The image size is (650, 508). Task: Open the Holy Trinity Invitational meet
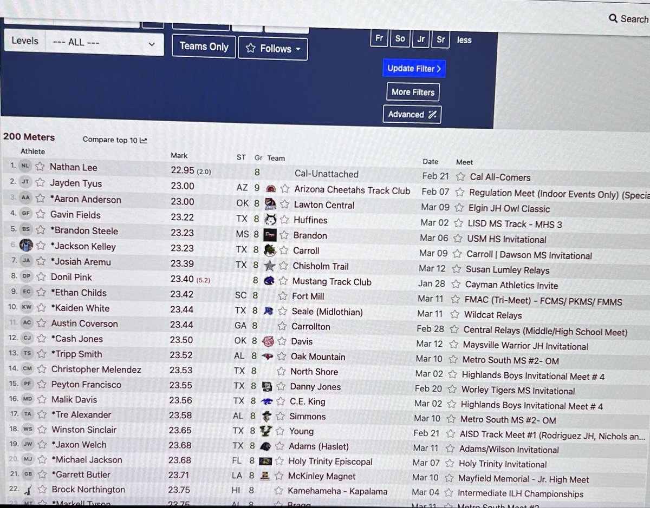tap(503, 464)
